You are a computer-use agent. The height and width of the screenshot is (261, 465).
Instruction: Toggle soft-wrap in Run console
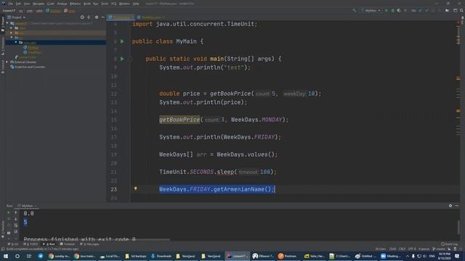pyautogui.click(x=16, y=225)
